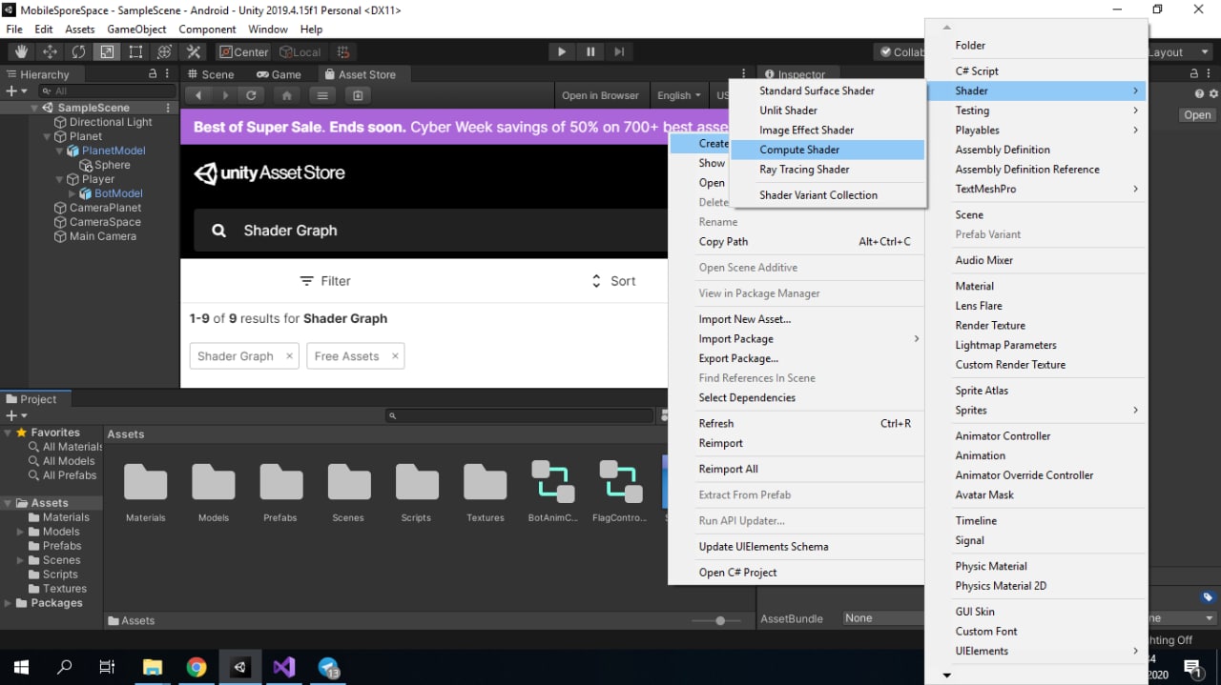Viewport: 1221px width, 685px height.
Task: Choose Standard Surface Shader
Action: [x=827, y=91]
